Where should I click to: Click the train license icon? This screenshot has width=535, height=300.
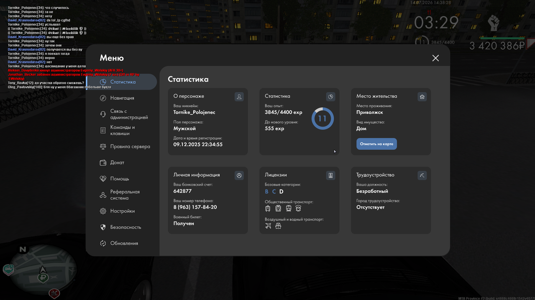pyautogui.click(x=289, y=208)
